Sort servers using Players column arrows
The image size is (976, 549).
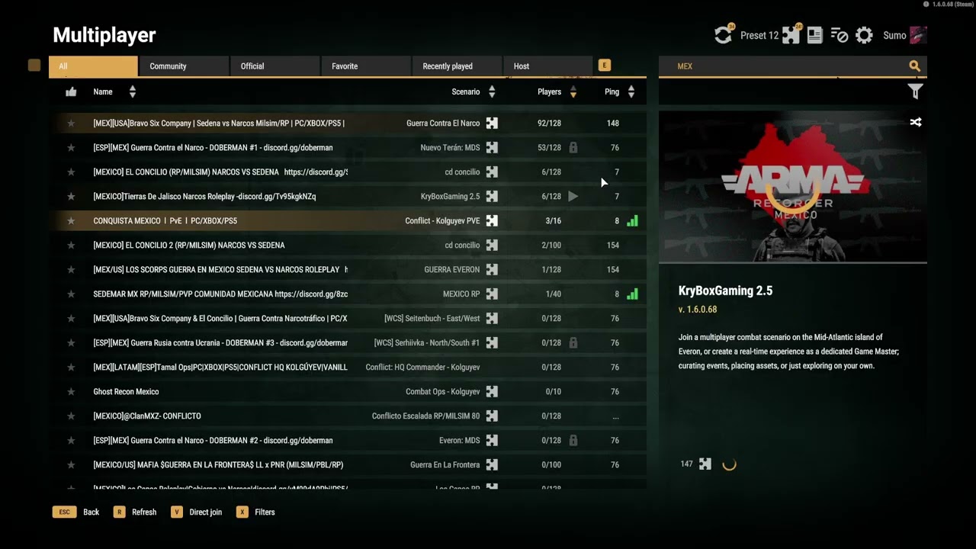(x=573, y=91)
